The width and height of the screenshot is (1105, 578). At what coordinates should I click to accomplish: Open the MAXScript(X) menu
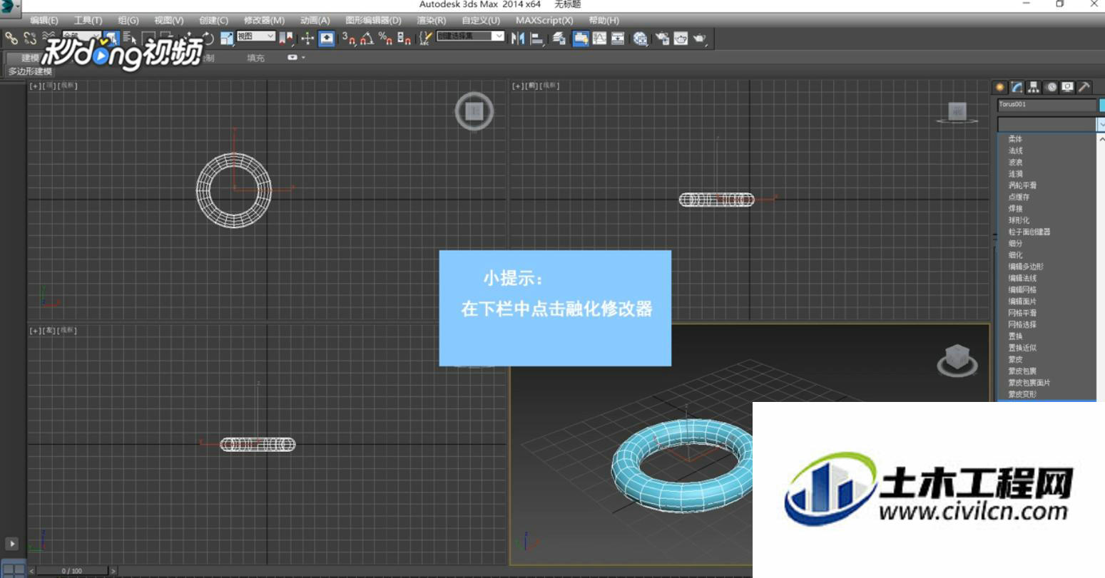tap(544, 21)
